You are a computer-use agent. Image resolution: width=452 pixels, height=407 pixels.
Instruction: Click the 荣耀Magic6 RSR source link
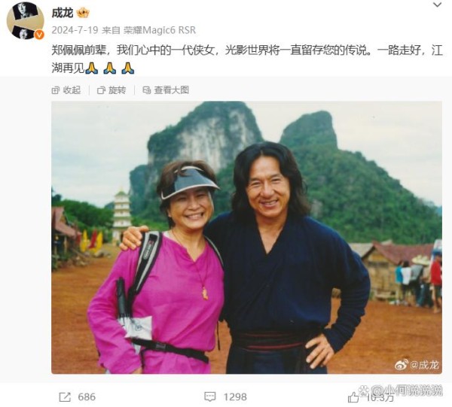click(x=160, y=30)
